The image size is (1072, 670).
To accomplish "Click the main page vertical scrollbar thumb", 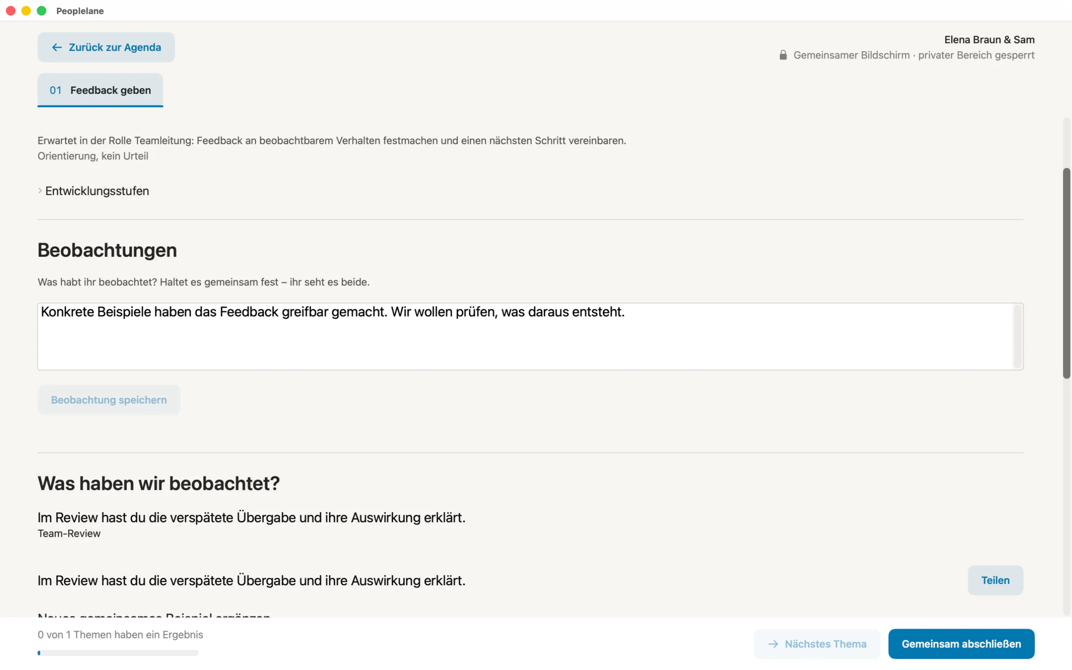I will 1067,273.
